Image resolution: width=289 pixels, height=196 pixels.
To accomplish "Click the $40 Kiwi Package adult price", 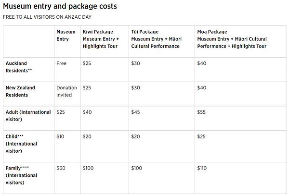I will pyautogui.click(x=88, y=112).
